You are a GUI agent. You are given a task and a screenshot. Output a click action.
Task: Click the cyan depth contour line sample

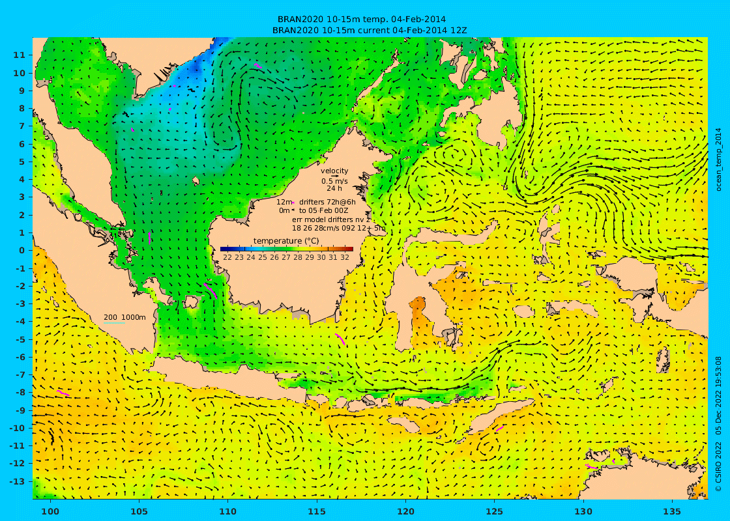[114, 323]
